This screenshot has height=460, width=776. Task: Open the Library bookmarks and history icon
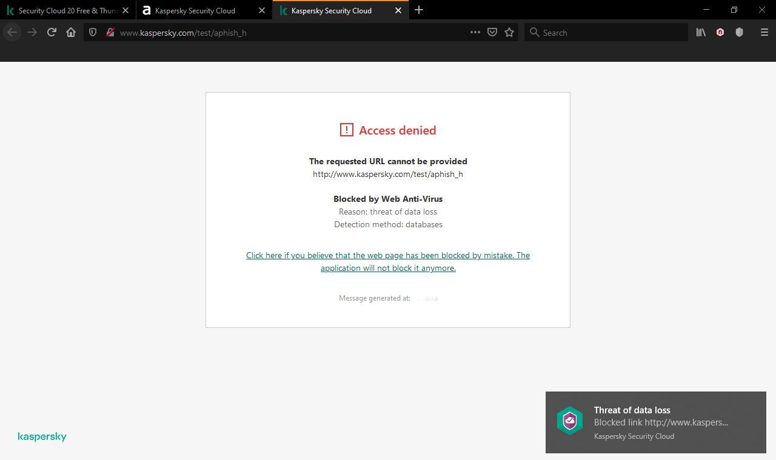pyautogui.click(x=701, y=33)
